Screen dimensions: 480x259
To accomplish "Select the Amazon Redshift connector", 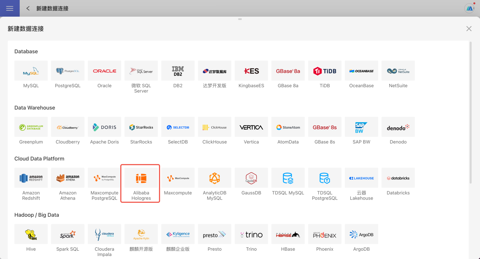I will point(31,178).
